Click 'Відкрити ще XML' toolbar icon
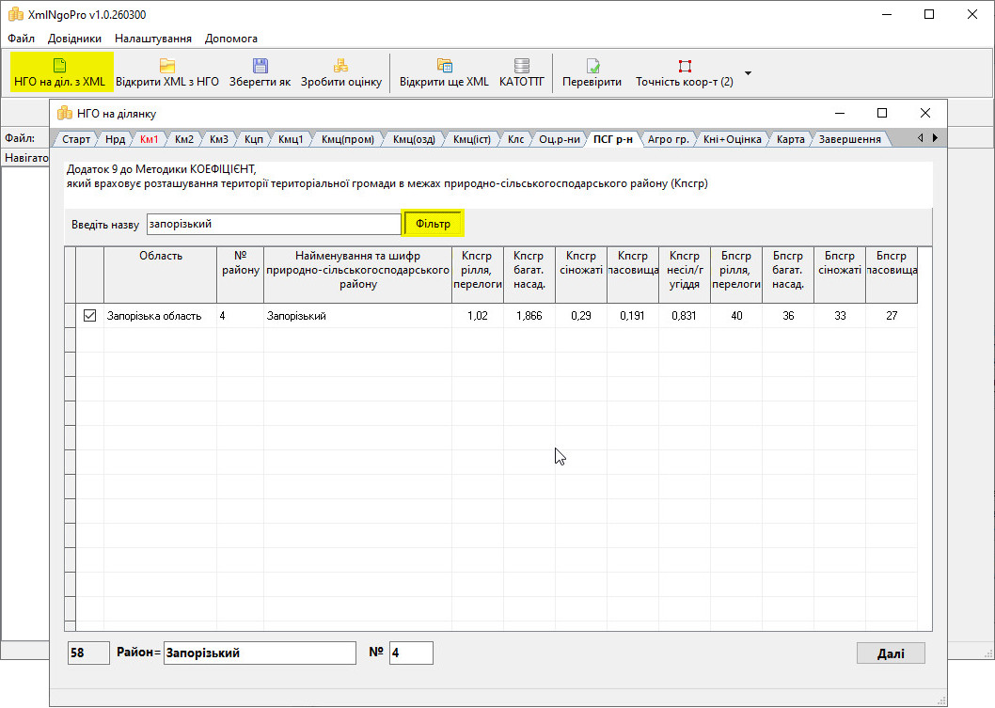The width and height of the screenshot is (995, 708). 444,66
